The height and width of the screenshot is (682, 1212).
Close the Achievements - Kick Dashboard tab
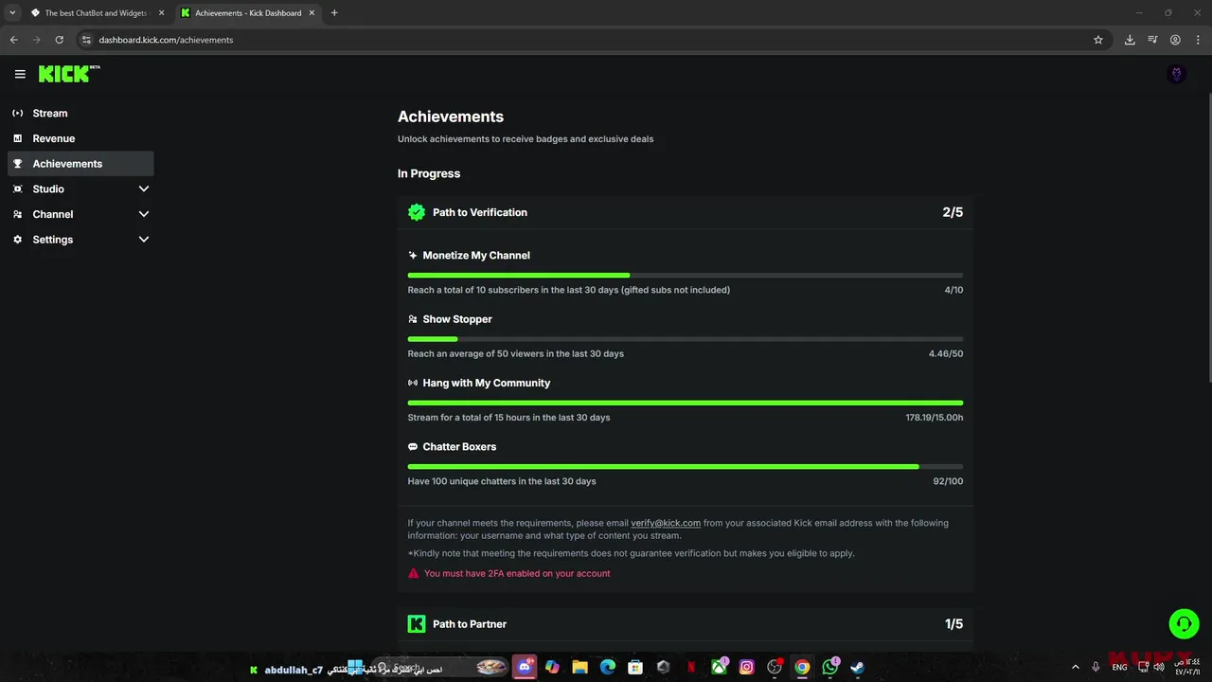(312, 13)
